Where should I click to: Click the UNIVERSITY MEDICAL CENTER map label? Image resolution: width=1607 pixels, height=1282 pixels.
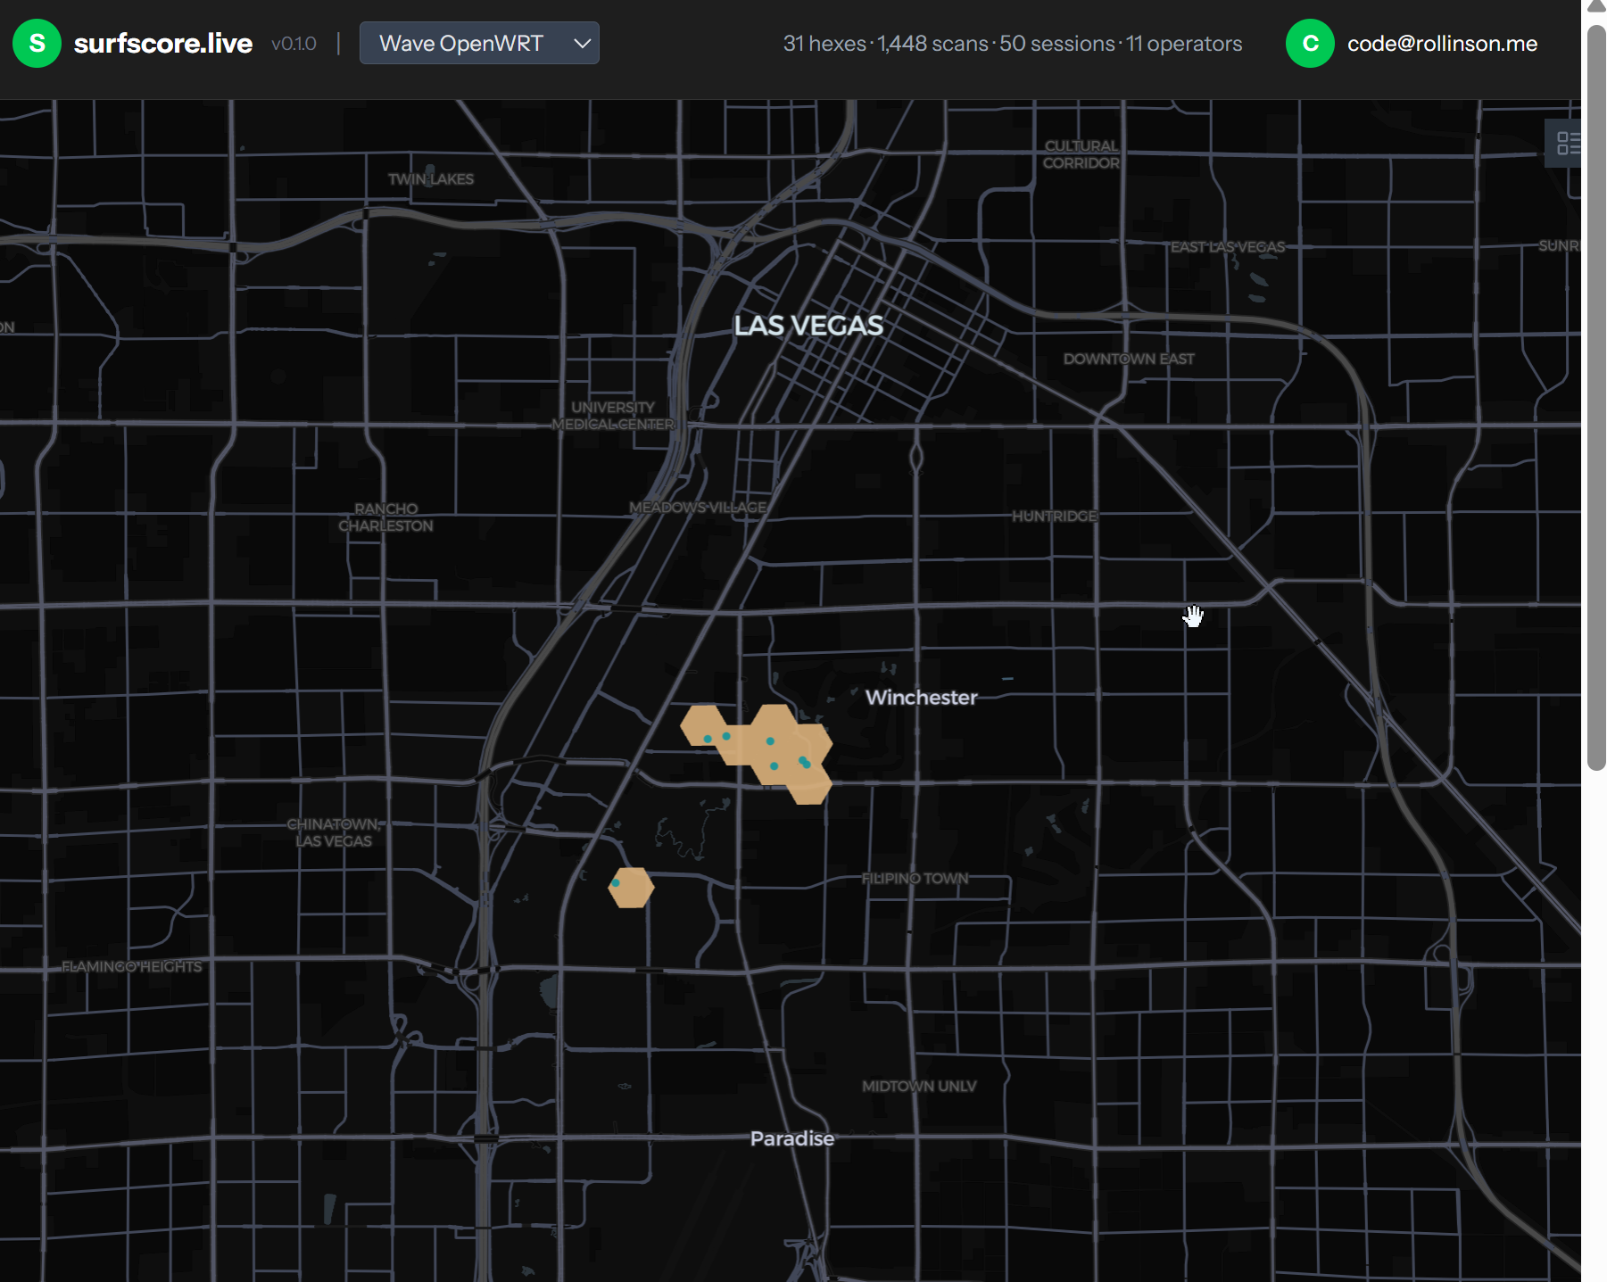(613, 416)
